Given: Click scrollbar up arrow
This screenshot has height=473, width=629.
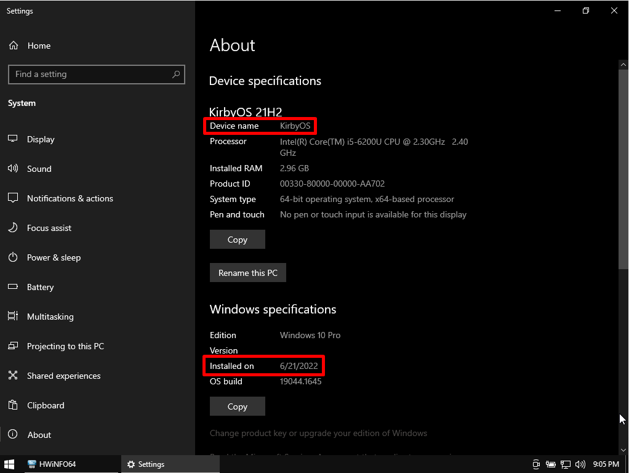Looking at the screenshot, I should point(623,65).
